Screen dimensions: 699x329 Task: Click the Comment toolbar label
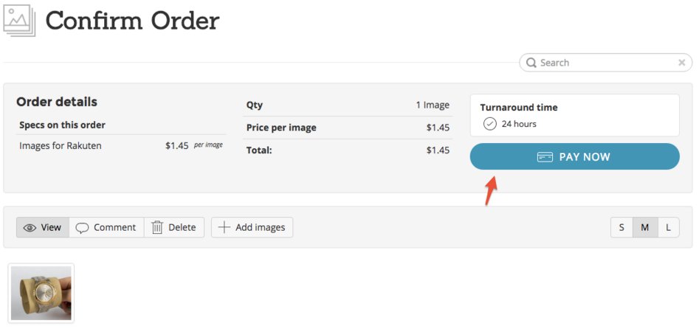click(114, 227)
